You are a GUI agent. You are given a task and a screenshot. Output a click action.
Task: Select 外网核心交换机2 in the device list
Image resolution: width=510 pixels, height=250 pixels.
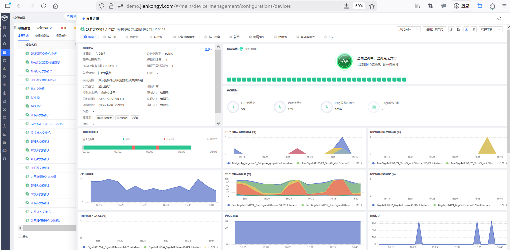point(41,71)
